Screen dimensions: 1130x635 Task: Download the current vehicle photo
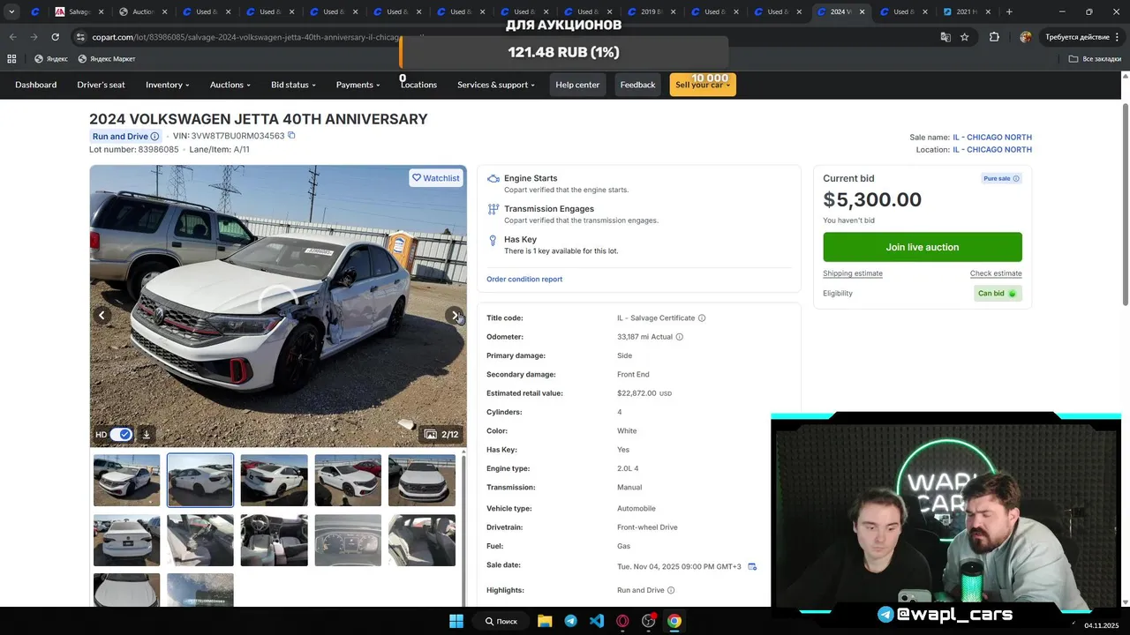[147, 435]
